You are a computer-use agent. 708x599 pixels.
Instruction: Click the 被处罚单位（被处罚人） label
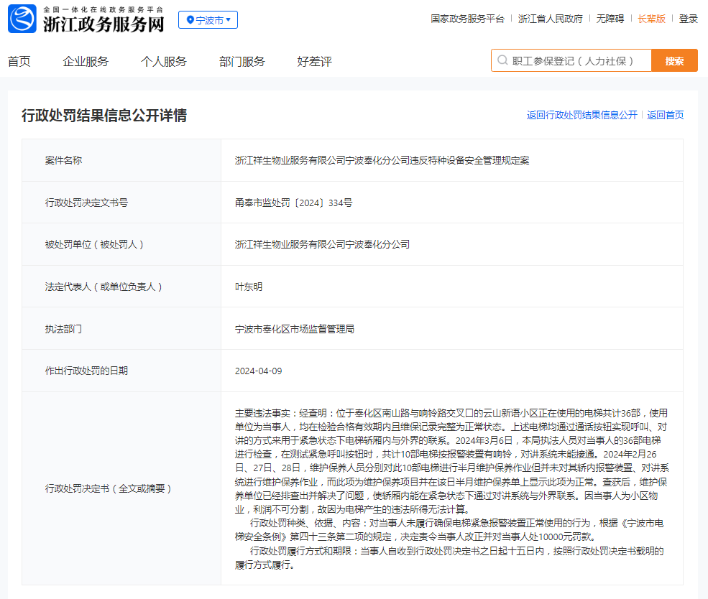94,244
